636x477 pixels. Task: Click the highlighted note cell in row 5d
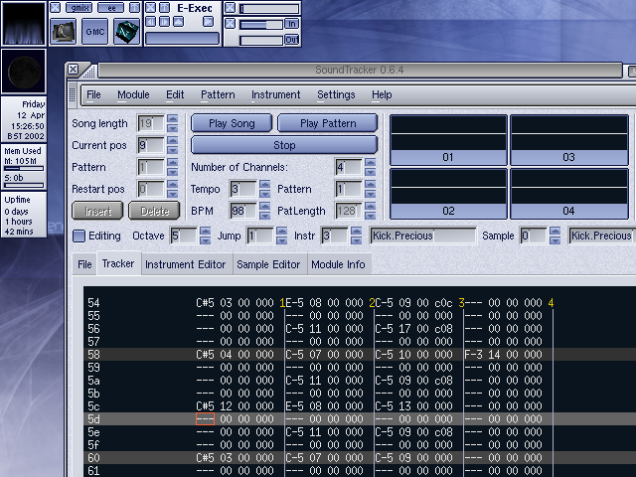[206, 419]
